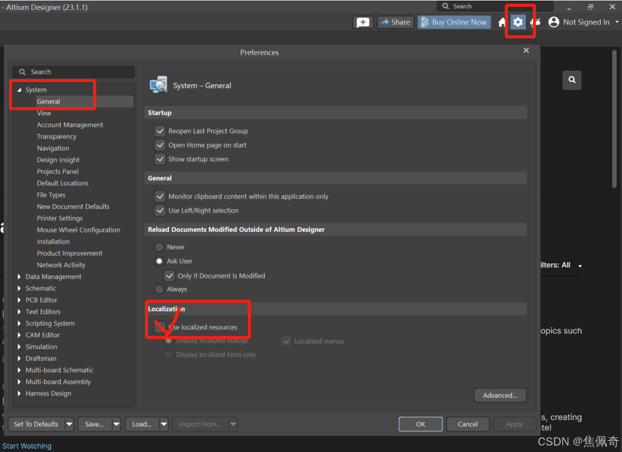Viewport: 622px width, 452px height.
Task: Confirm preferences with OK
Action: [x=421, y=424]
